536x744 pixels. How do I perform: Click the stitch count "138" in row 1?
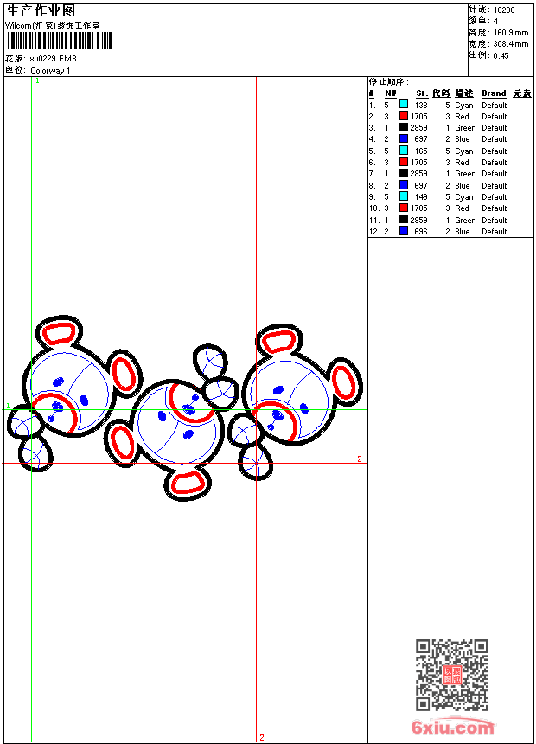click(421, 106)
